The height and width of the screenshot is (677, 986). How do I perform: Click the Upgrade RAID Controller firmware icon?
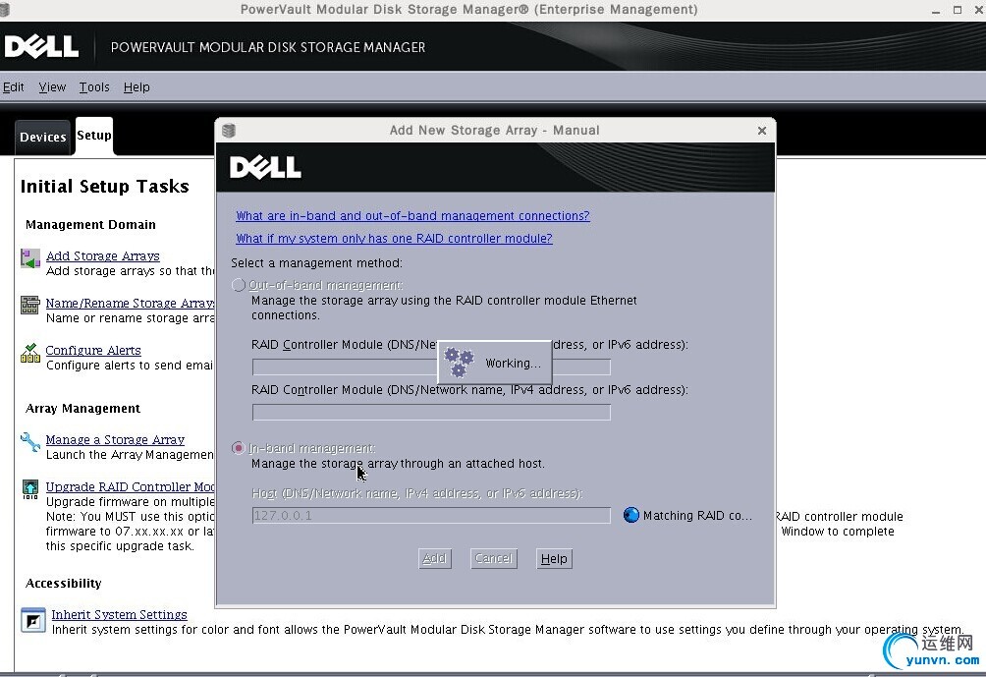pos(30,489)
